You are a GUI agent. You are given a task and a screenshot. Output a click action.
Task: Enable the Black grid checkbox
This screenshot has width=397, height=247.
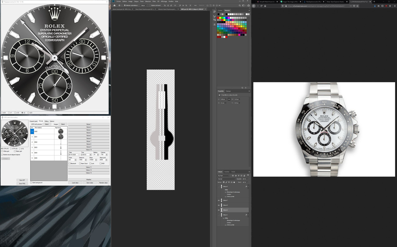pyautogui.click(x=15, y=151)
